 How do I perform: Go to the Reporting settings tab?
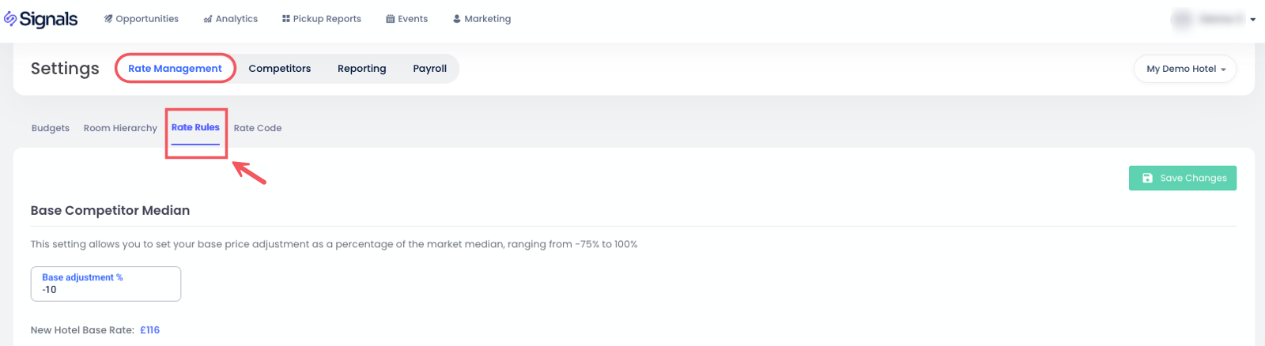pyautogui.click(x=361, y=69)
